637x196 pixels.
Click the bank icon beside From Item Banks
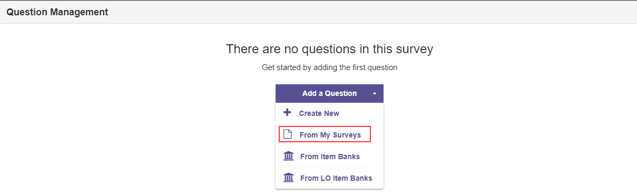[288, 156]
